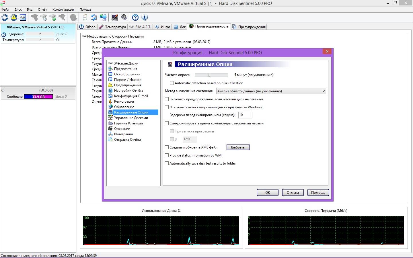The height and width of the screenshot is (258, 413).
Task: Click the send email report toolbar icon
Action: pyautogui.click(x=94, y=17)
